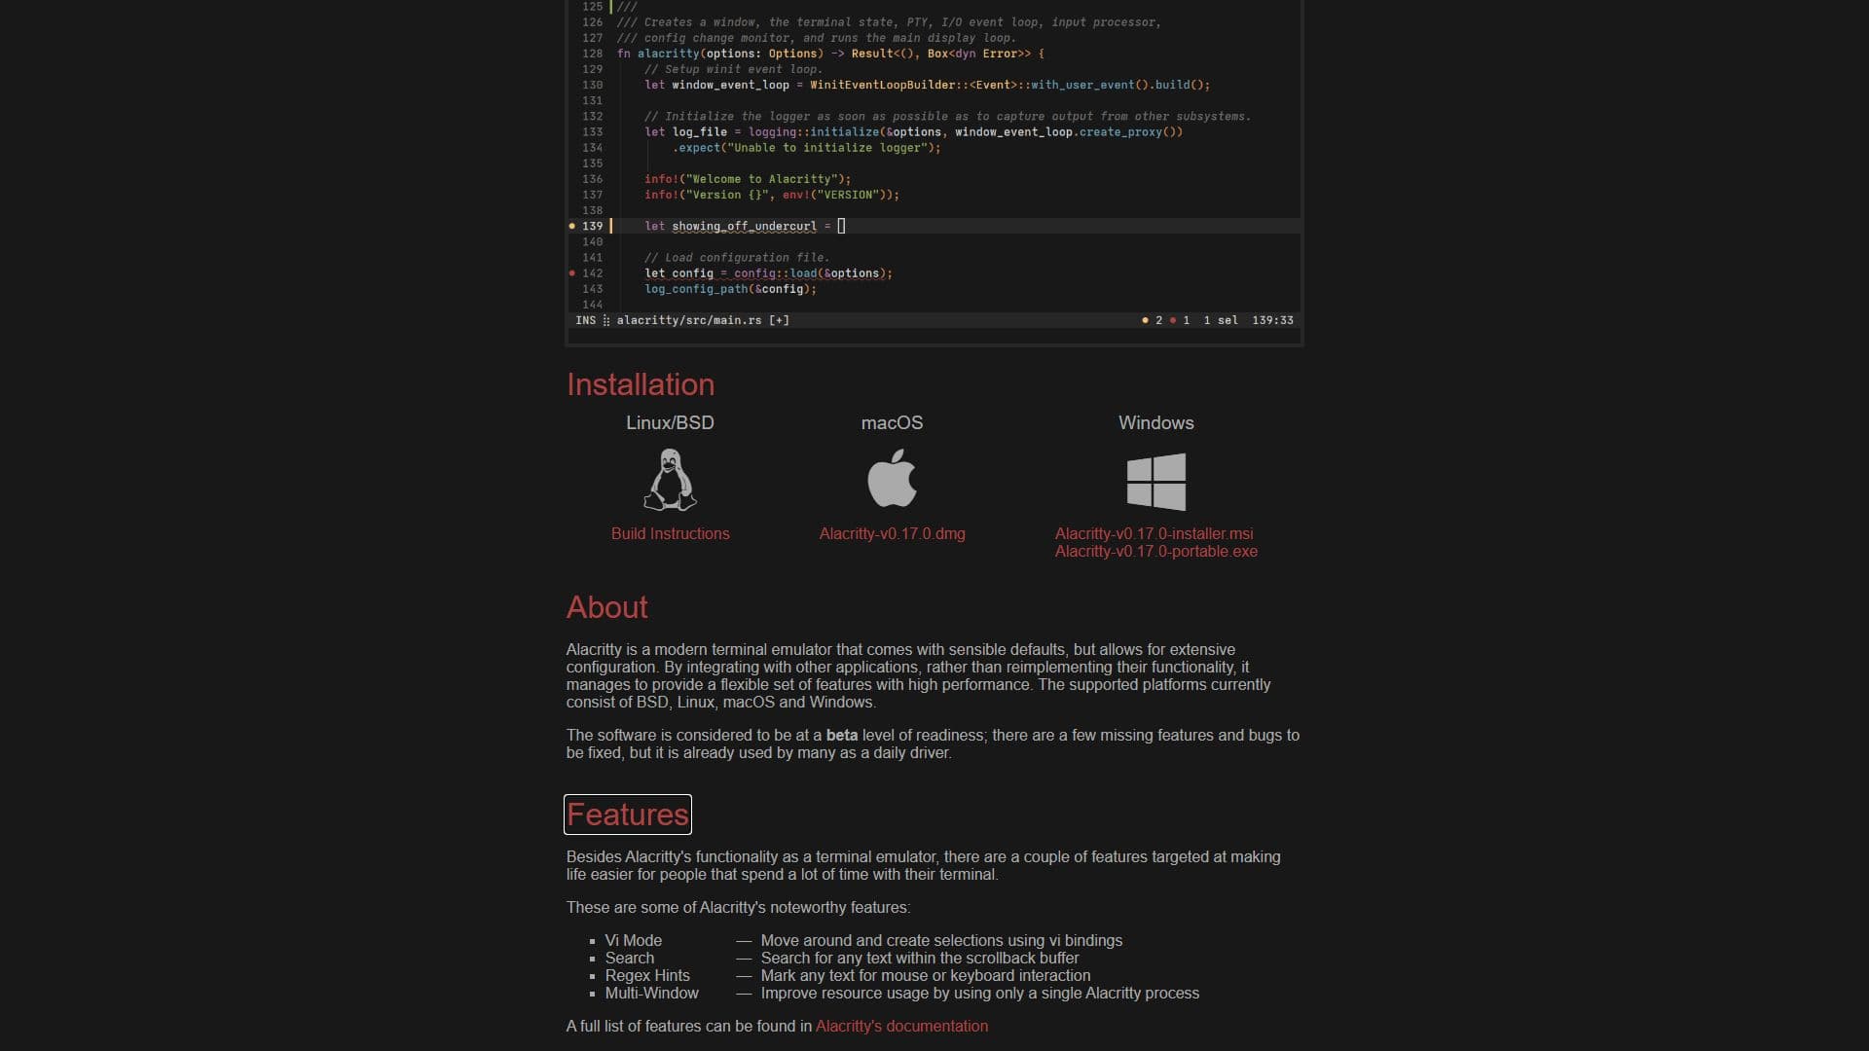This screenshot has width=1869, height=1051.
Task: Click the Linux penguin icon
Action: (x=670, y=480)
